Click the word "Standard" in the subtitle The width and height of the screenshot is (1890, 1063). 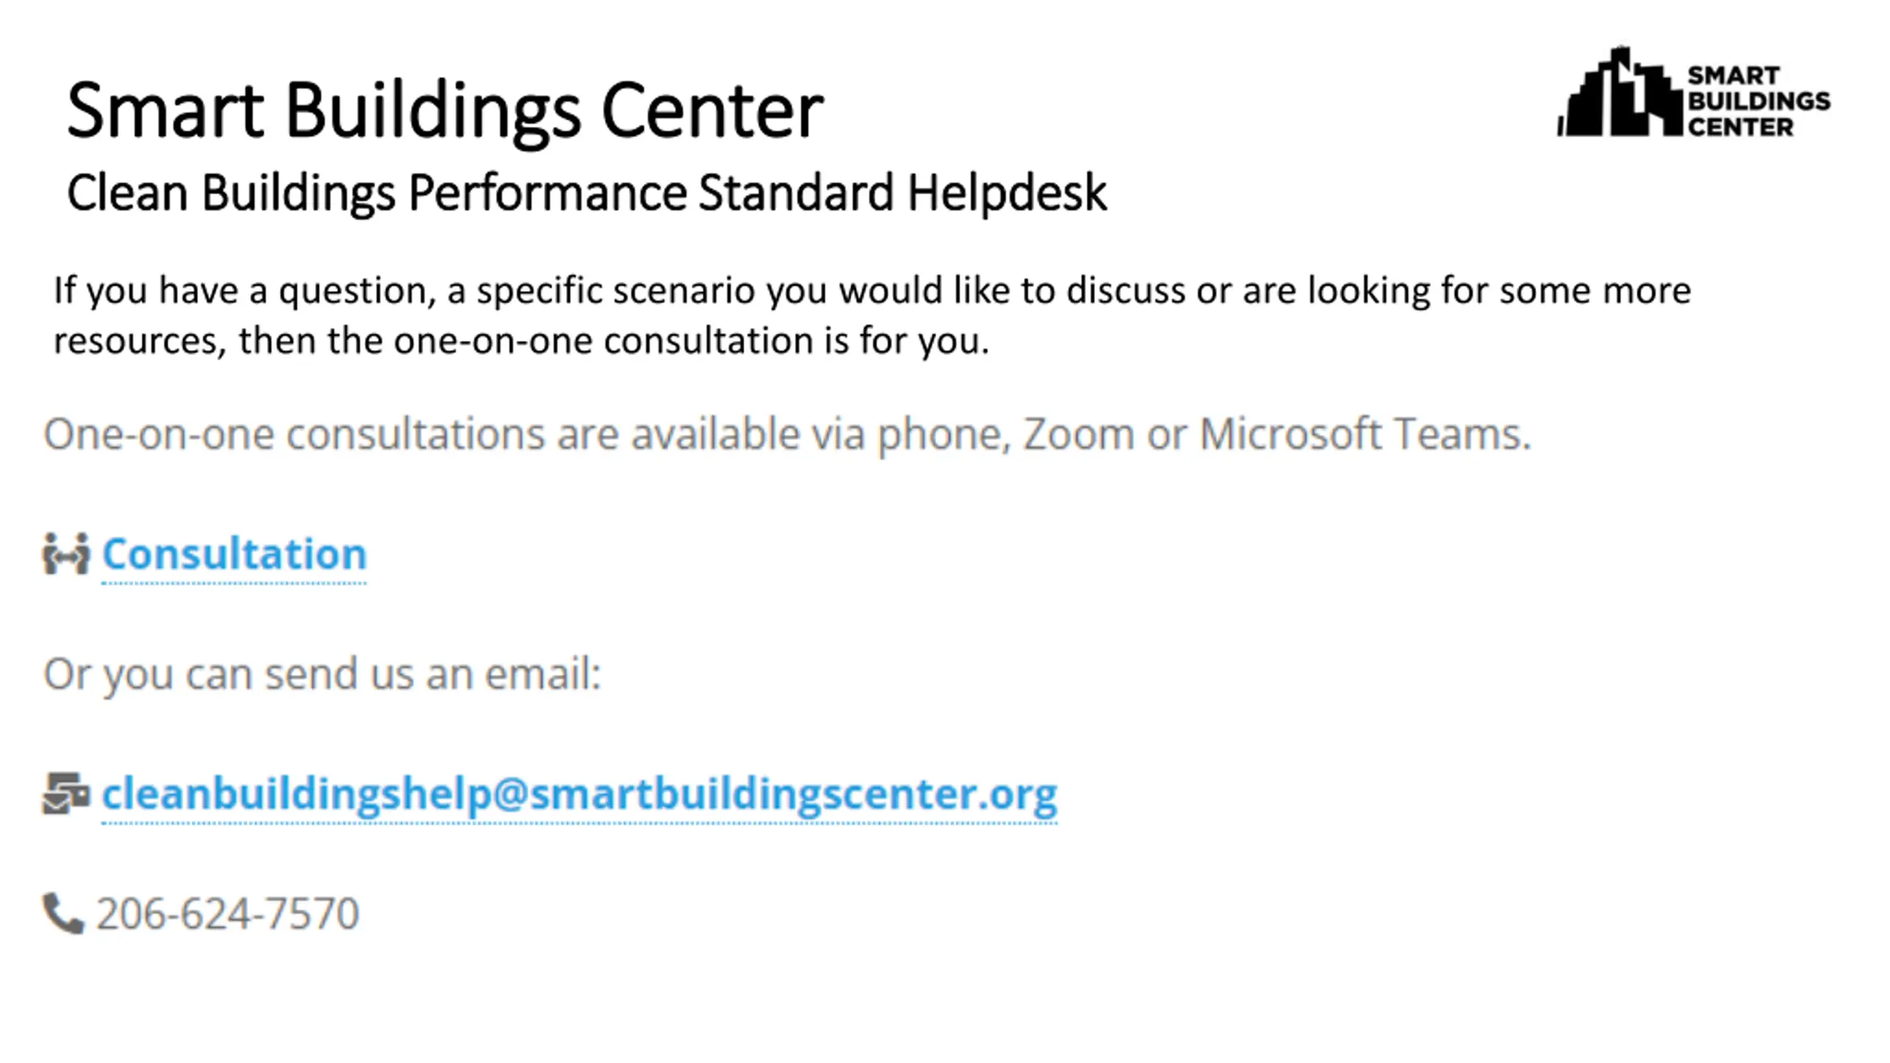pyautogui.click(x=796, y=193)
